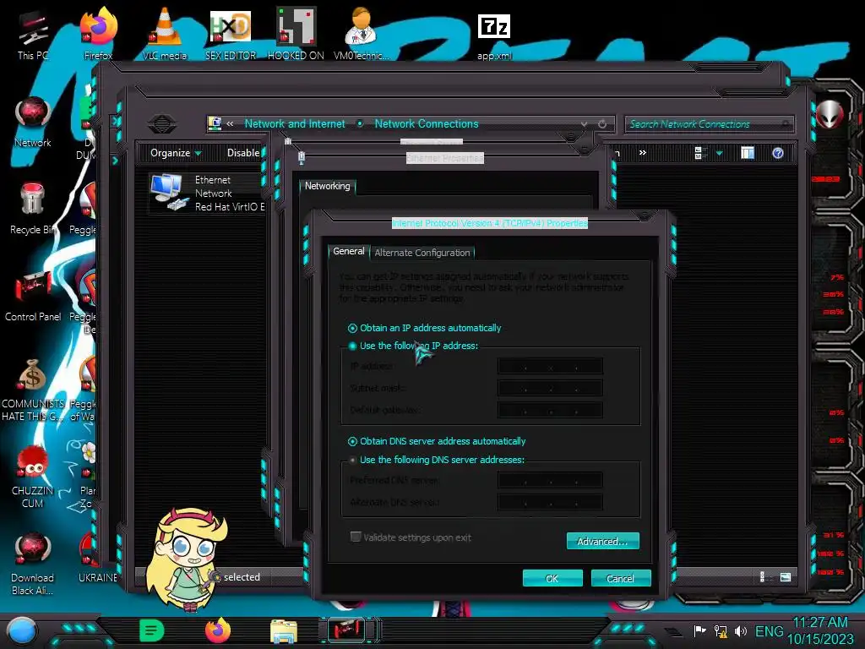865x649 pixels.
Task: Open the green notes app on the taskbar
Action: [x=152, y=630]
